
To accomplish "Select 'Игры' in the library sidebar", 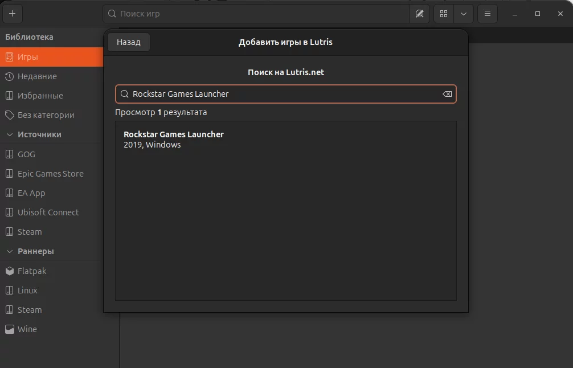I will point(51,57).
